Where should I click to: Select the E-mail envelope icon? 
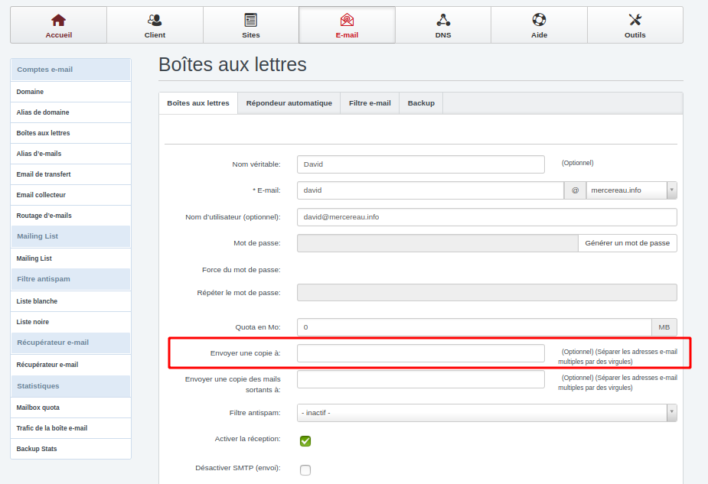click(347, 20)
